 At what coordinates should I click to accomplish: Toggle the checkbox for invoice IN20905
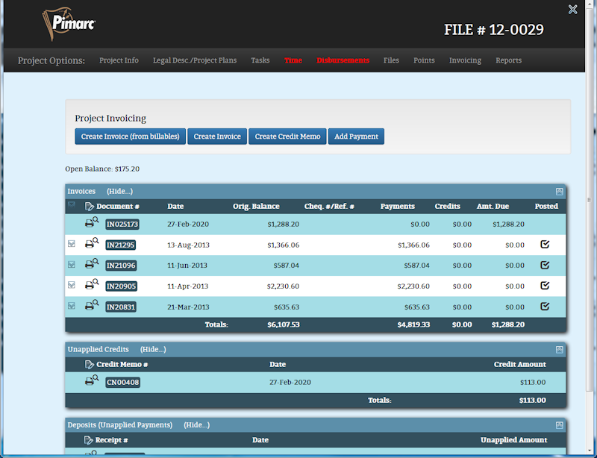point(71,285)
